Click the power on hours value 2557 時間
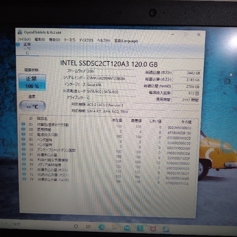Screen dimensions: 237x237 (186, 100)
